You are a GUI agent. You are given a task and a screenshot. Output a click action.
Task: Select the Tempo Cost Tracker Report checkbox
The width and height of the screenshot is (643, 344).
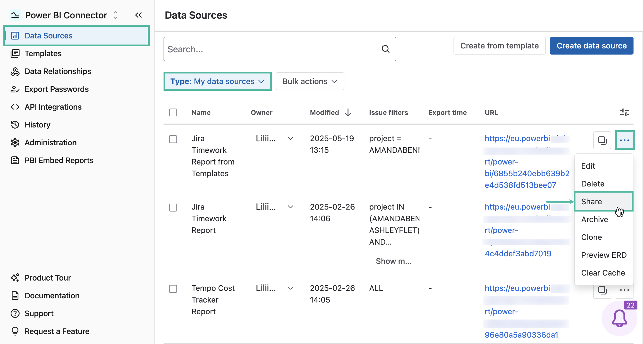(x=173, y=289)
